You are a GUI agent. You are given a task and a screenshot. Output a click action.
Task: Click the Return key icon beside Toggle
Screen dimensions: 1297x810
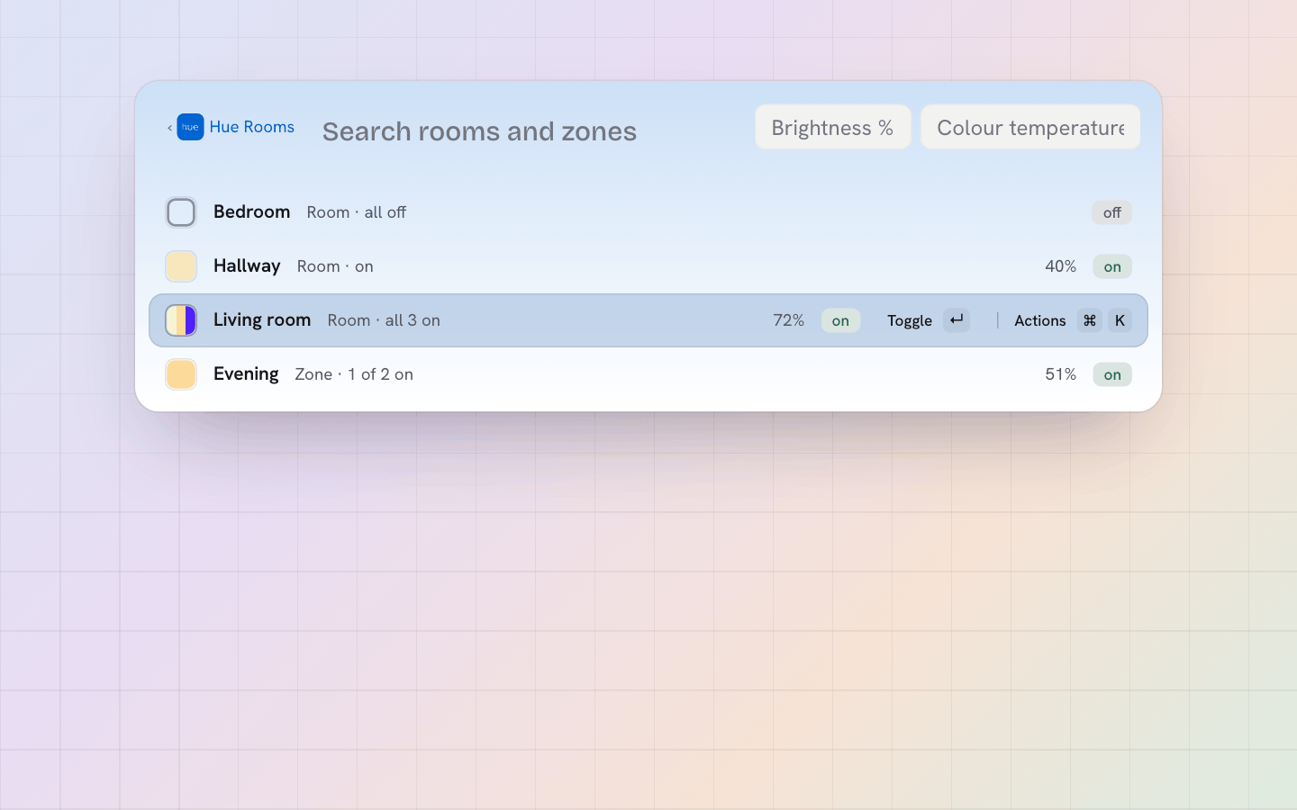tap(957, 320)
